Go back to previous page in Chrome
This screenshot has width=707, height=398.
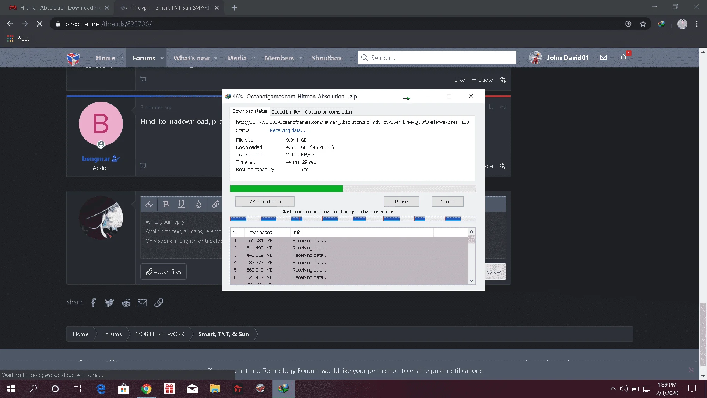(x=10, y=24)
